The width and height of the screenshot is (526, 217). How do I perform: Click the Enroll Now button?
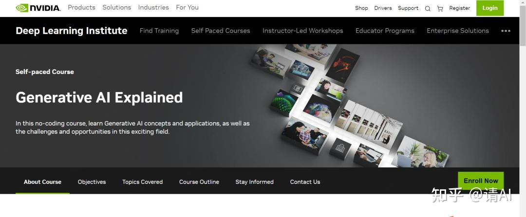click(481, 181)
